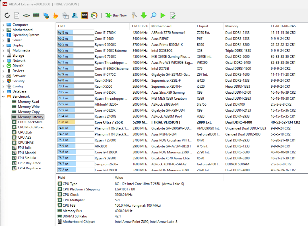The image size is (308, 226).
Task: Open the FP32 Ray-Trace benchmark
Action: [29, 163]
